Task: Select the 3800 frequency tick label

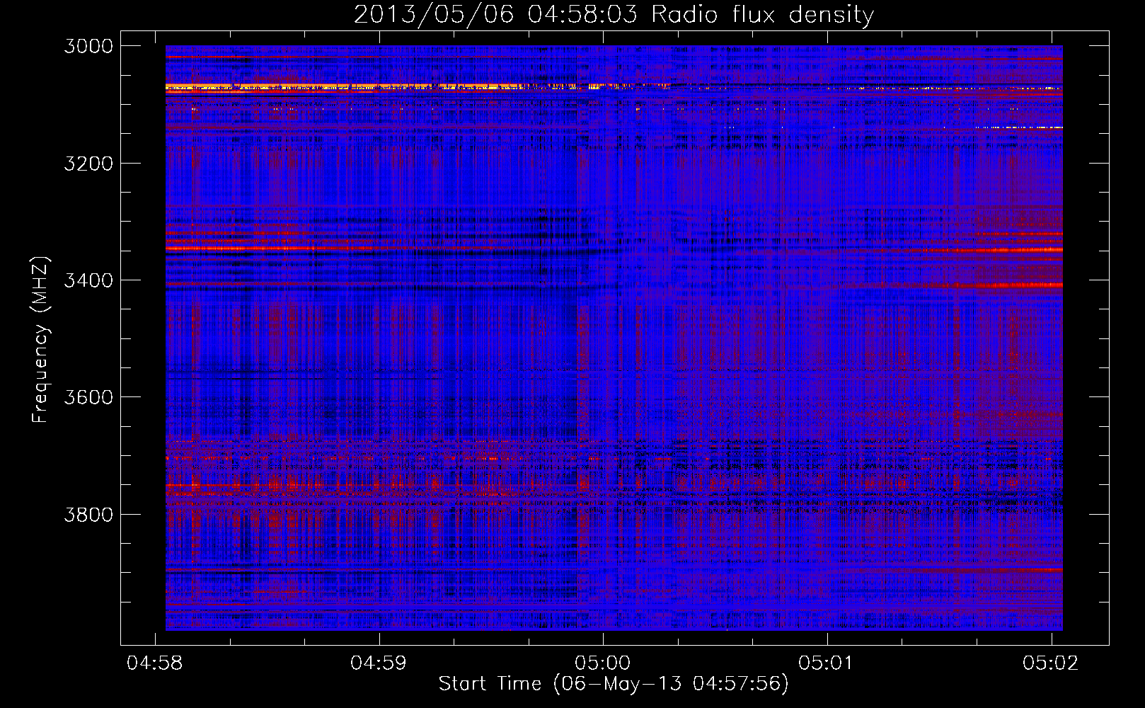Action: point(88,514)
